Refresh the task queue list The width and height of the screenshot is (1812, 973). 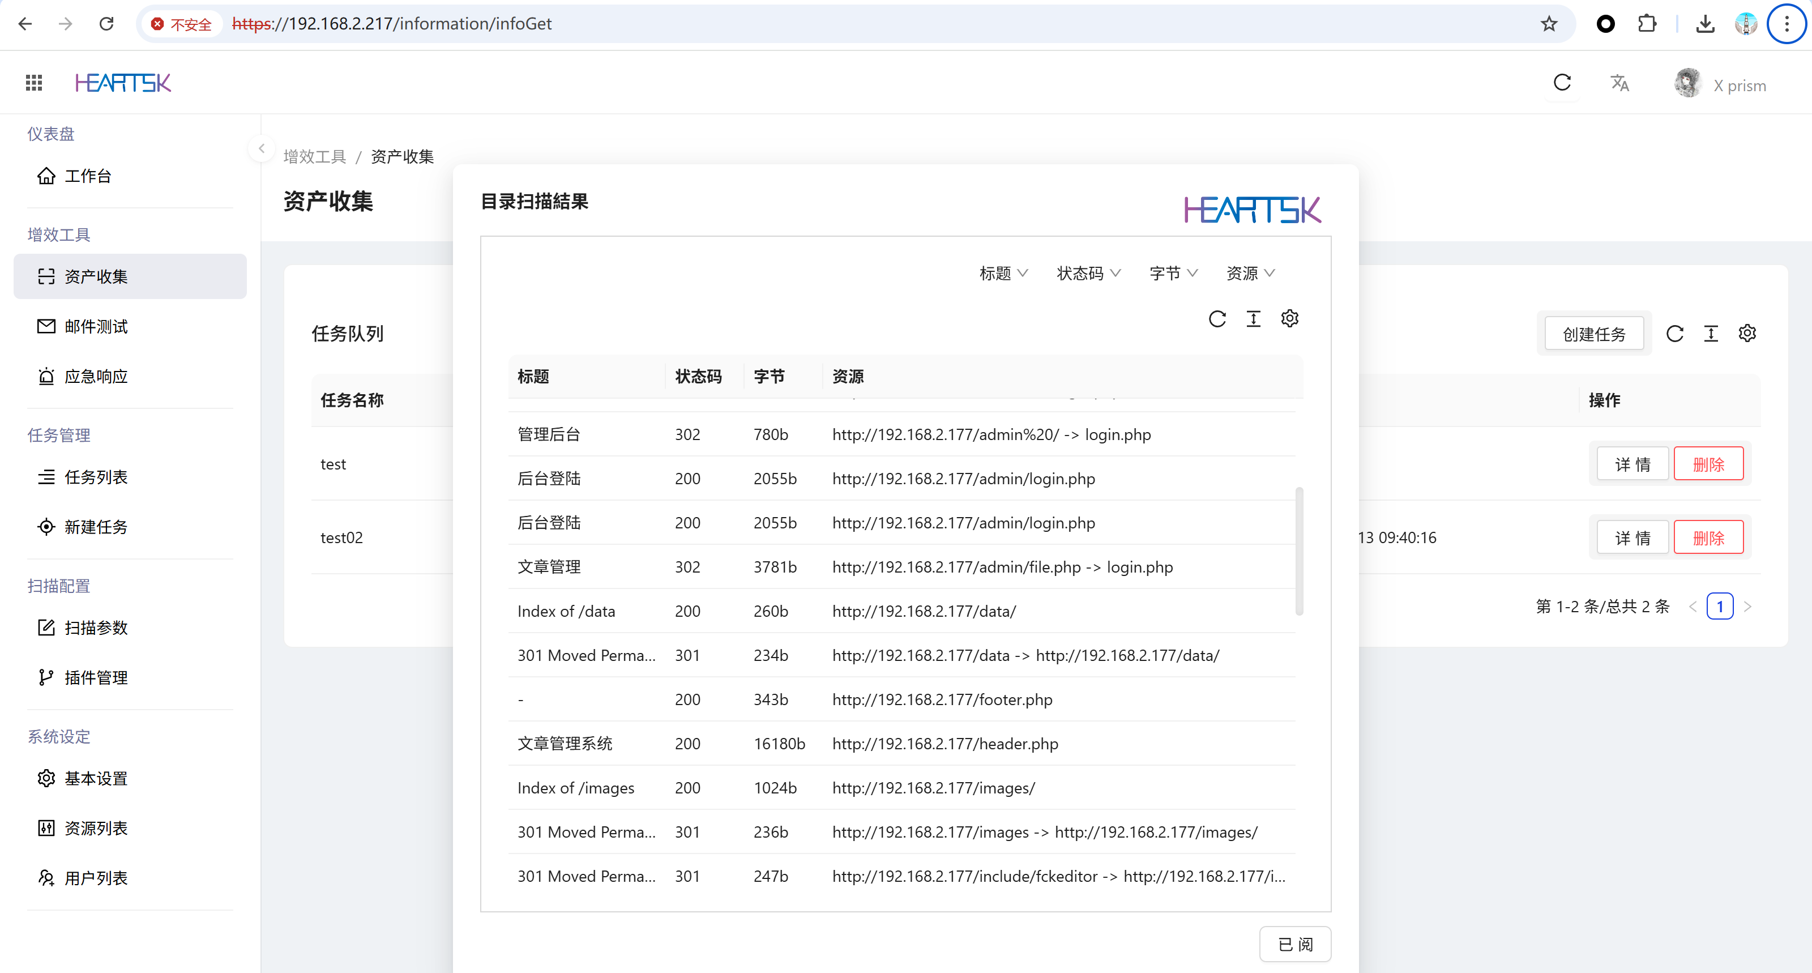(1675, 334)
